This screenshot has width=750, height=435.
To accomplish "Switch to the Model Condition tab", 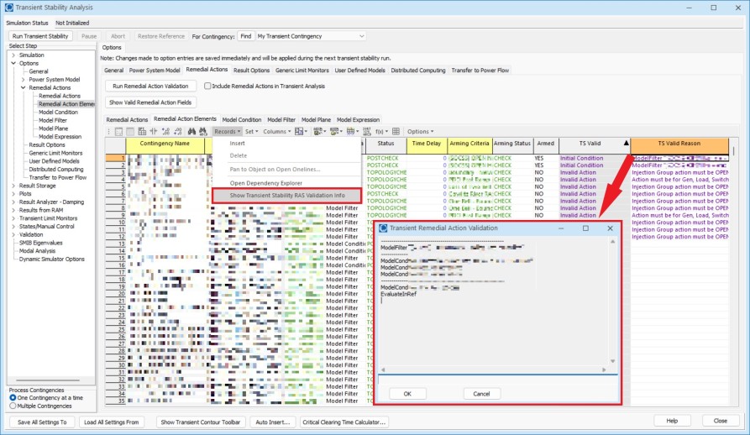I will tap(241, 119).
